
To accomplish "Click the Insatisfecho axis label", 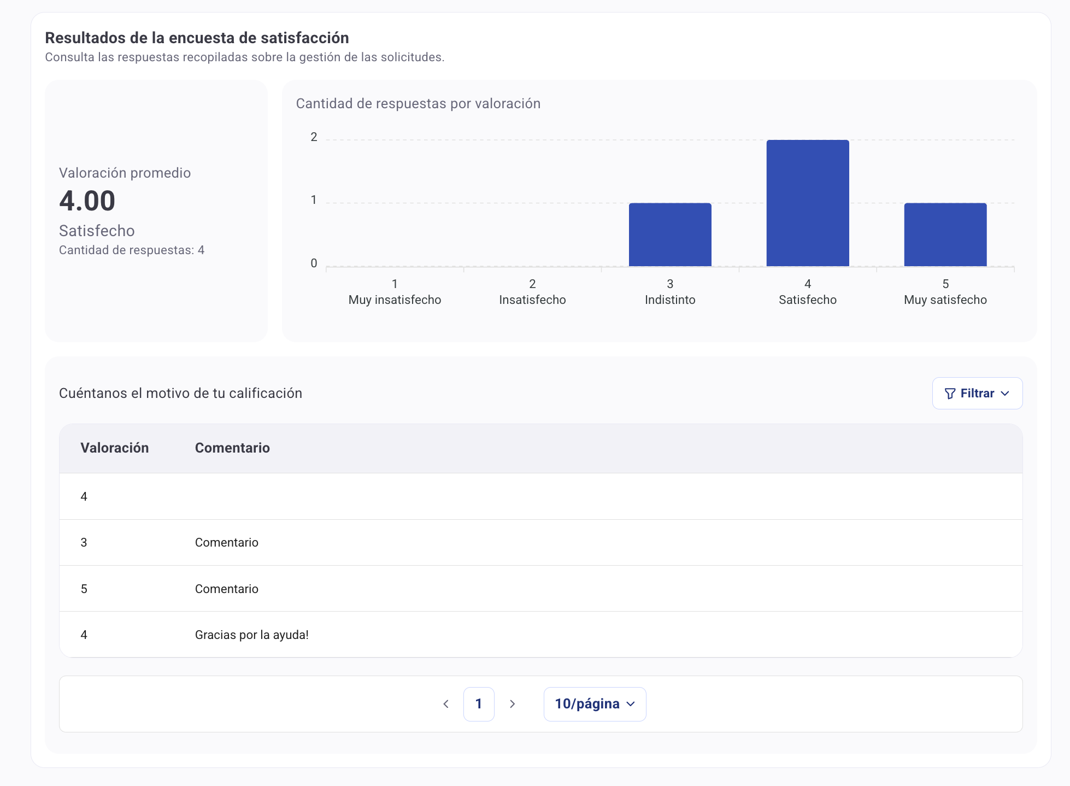I will point(532,300).
